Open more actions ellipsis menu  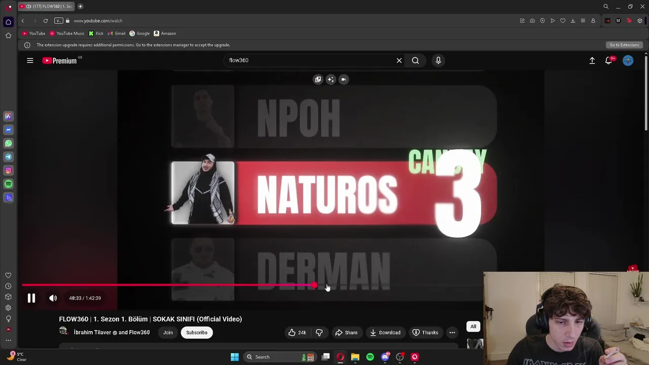point(452,333)
